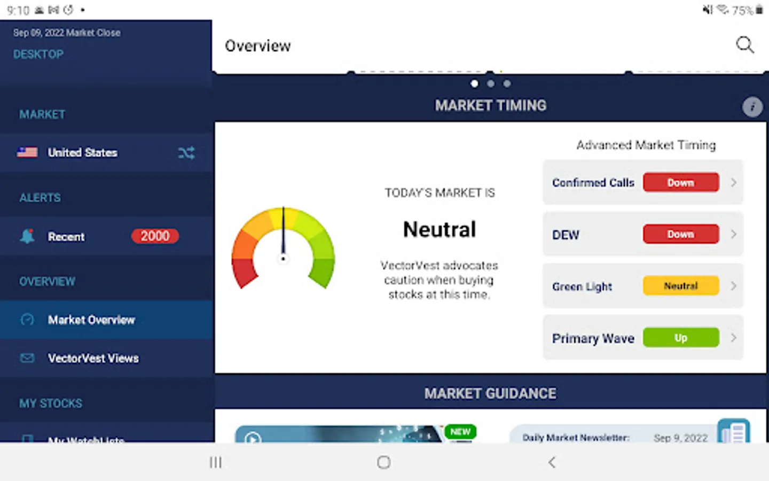The image size is (769, 481).
Task: Tap the MARKET section header
Action: [x=42, y=114]
